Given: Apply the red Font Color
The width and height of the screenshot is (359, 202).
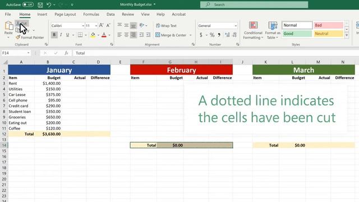Looking at the screenshot, I should 104,35.
